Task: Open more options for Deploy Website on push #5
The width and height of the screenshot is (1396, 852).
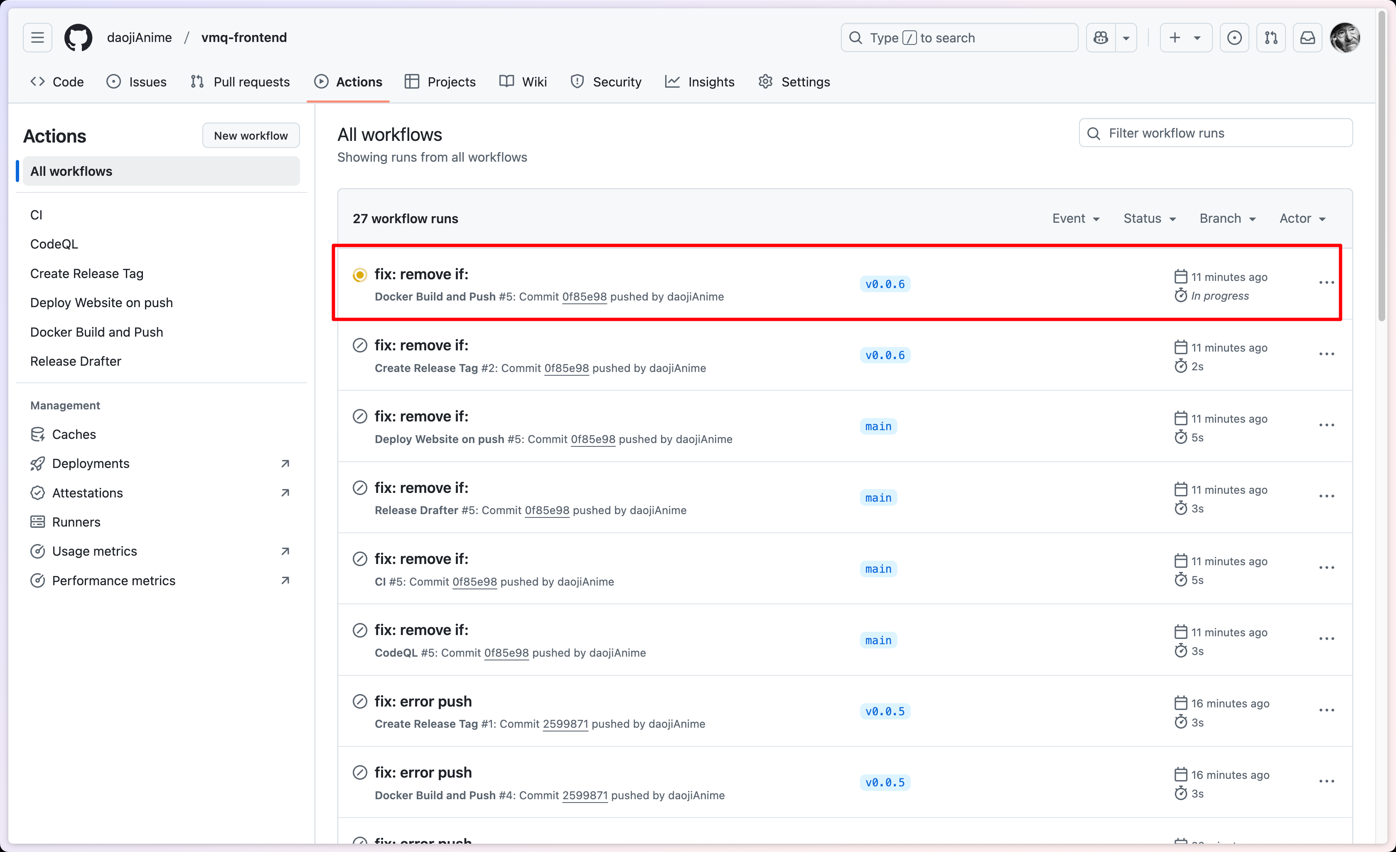Action: 1326,425
